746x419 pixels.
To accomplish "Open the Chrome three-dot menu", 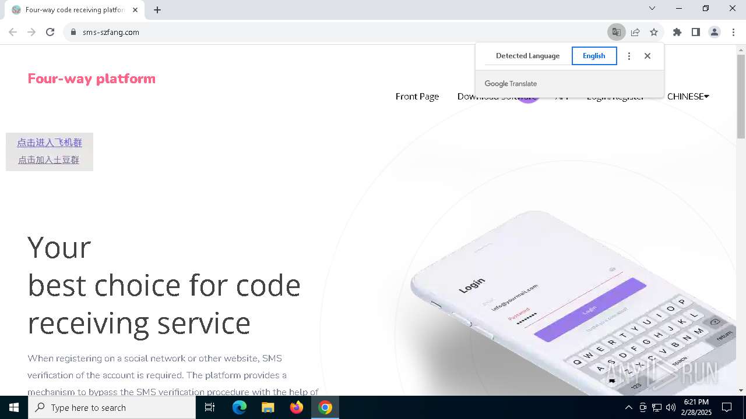I will [733, 32].
